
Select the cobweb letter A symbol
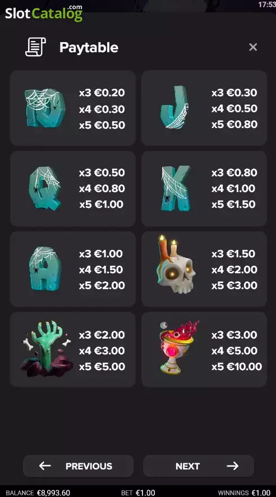coord(45,269)
